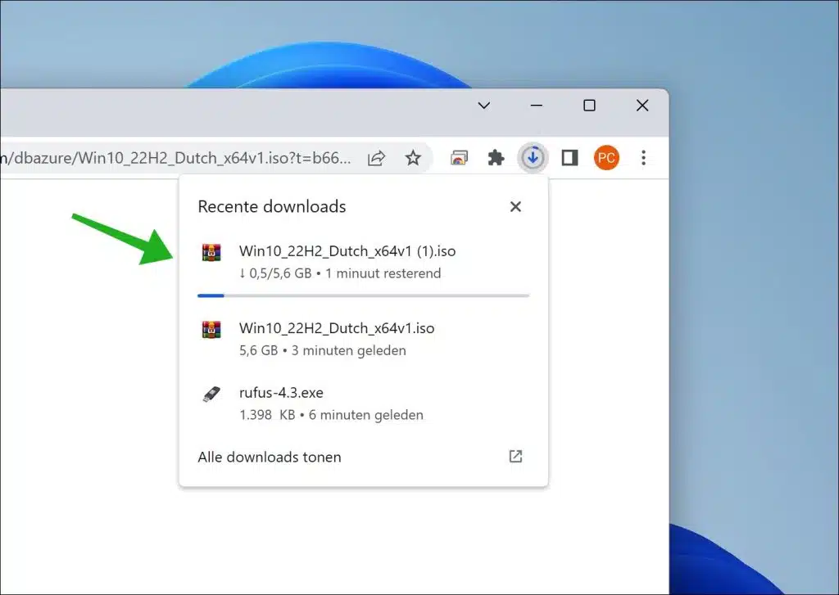Open the Chrome three-dot menu
839x595 pixels.
pos(644,157)
